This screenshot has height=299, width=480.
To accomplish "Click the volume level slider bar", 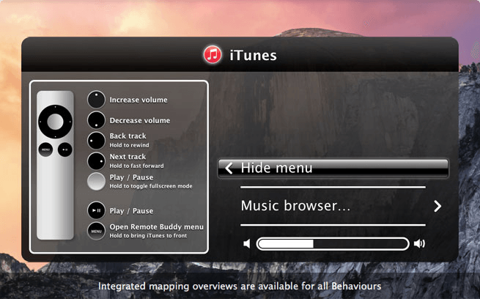I will click(333, 244).
